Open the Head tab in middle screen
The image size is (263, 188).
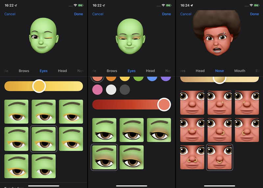tap(150, 71)
